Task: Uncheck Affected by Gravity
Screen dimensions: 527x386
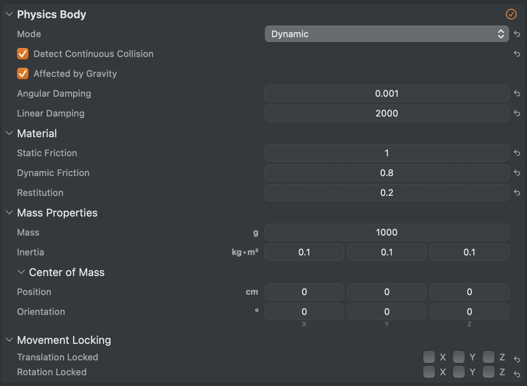Action: 23,74
